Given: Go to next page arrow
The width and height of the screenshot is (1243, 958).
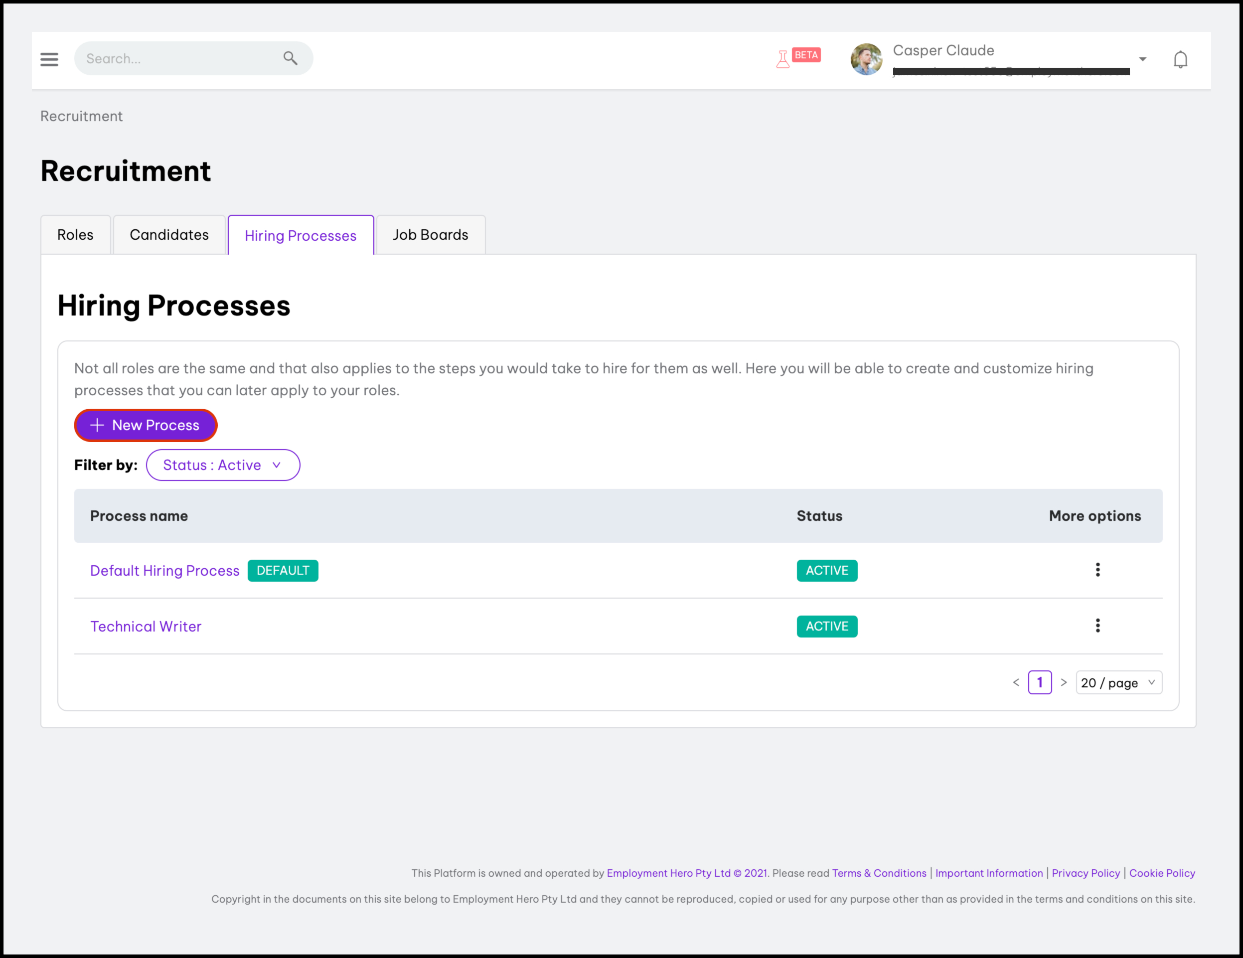Looking at the screenshot, I should click(1063, 682).
